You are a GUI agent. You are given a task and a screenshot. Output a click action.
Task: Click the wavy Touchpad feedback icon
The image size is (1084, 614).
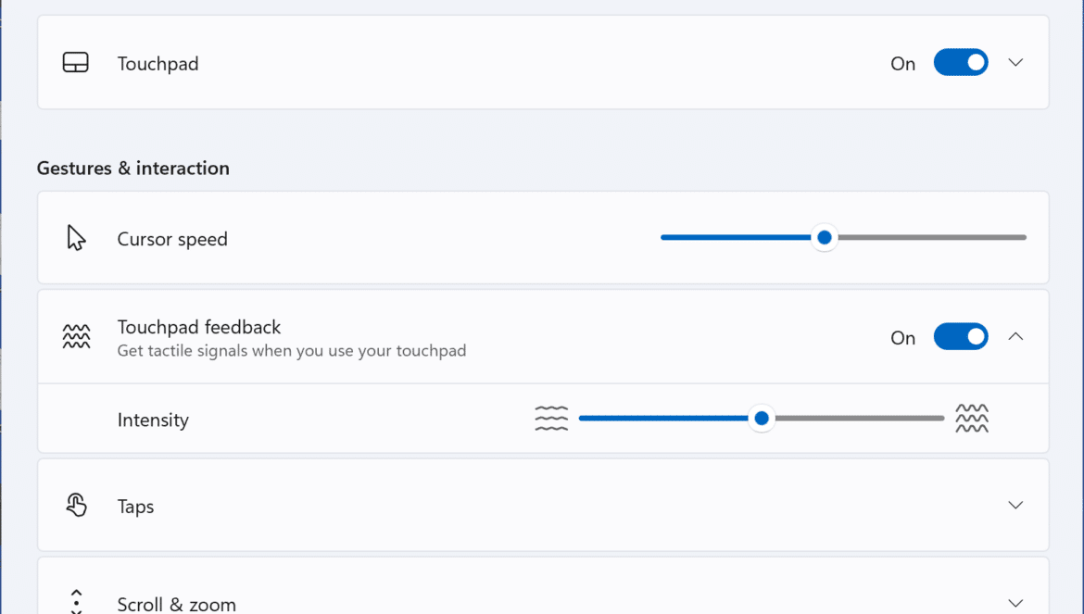pos(76,336)
